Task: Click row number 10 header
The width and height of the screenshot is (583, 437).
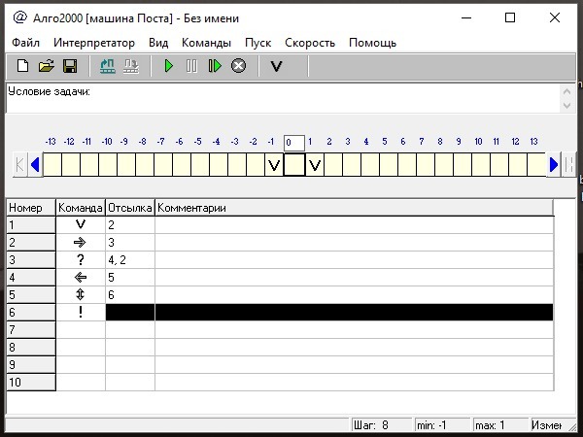Action: [31, 382]
